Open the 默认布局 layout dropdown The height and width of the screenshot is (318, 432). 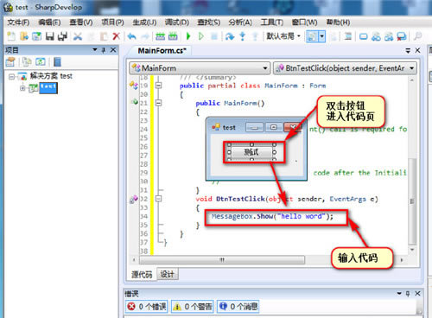coord(284,36)
